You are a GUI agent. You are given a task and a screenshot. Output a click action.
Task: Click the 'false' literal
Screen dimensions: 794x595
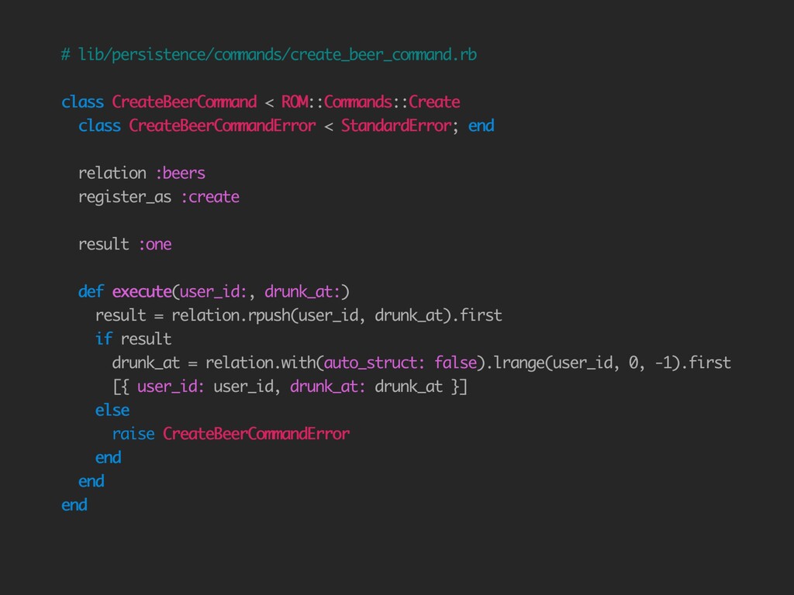pyautogui.click(x=456, y=363)
